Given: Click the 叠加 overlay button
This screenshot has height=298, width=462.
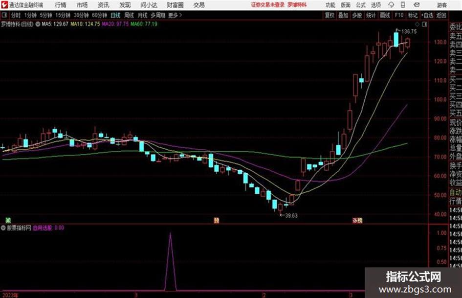Looking at the screenshot, I should click(x=343, y=15).
